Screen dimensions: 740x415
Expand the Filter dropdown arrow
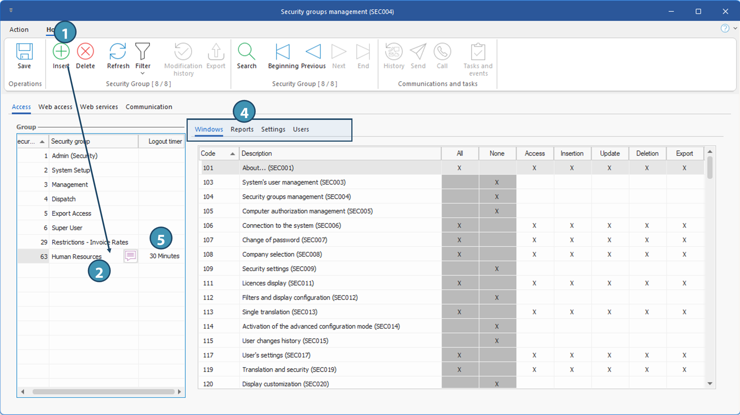coord(143,73)
